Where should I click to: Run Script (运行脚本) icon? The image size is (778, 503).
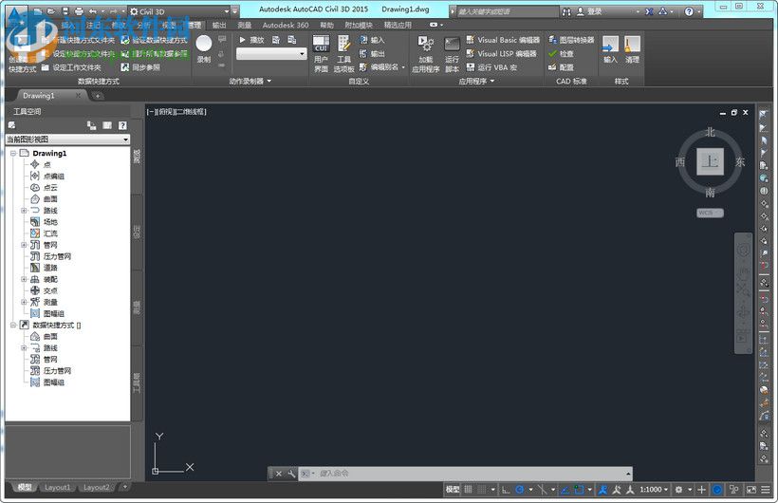coord(452,54)
